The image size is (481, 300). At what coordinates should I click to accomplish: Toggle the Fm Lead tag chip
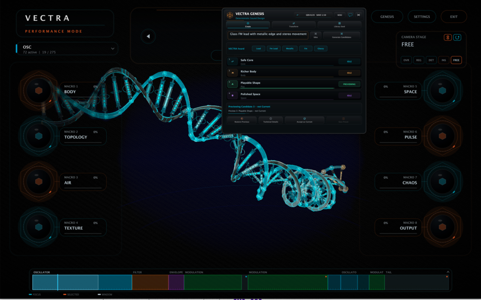pos(273,48)
